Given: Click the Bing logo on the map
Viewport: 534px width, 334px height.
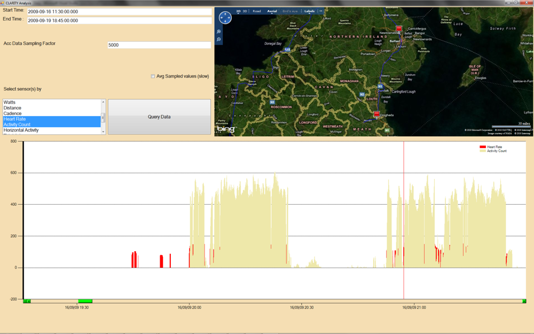Looking at the screenshot, I should pos(226,129).
